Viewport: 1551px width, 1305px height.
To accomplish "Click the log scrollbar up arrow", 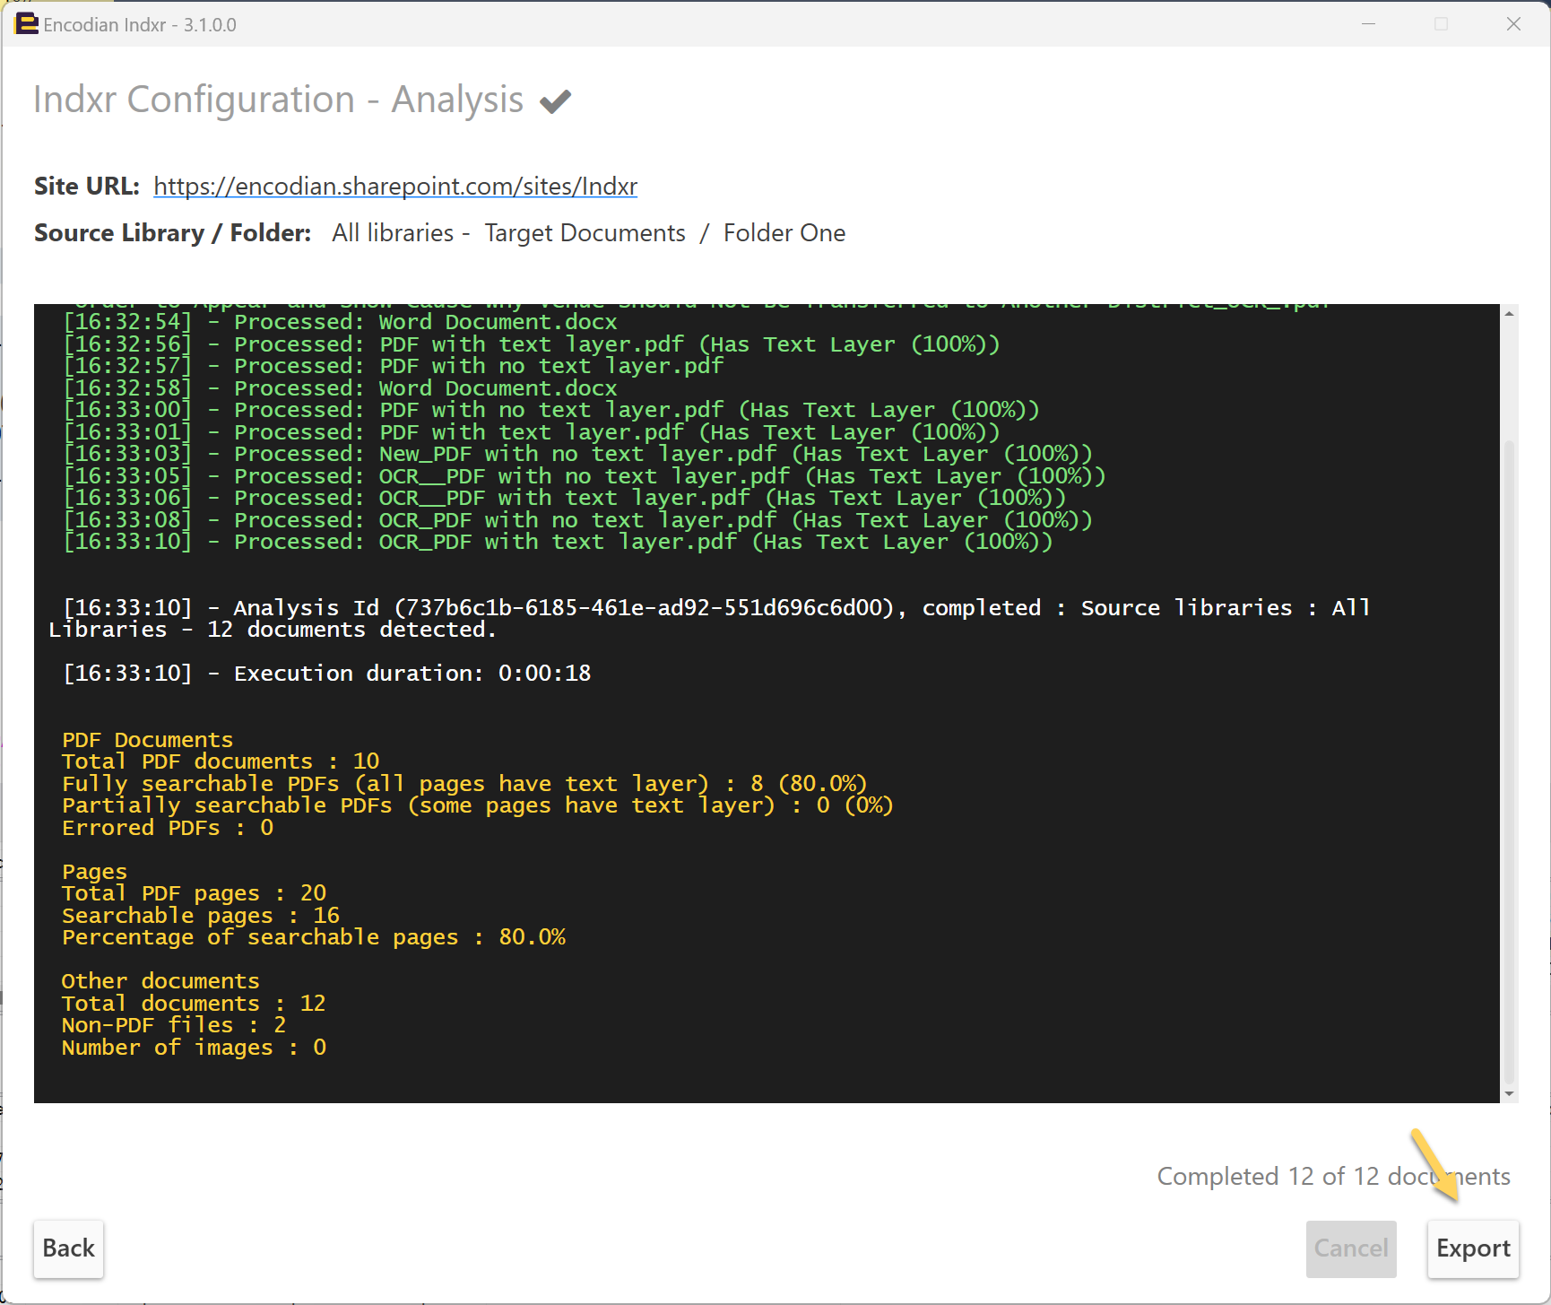I will 1509,313.
